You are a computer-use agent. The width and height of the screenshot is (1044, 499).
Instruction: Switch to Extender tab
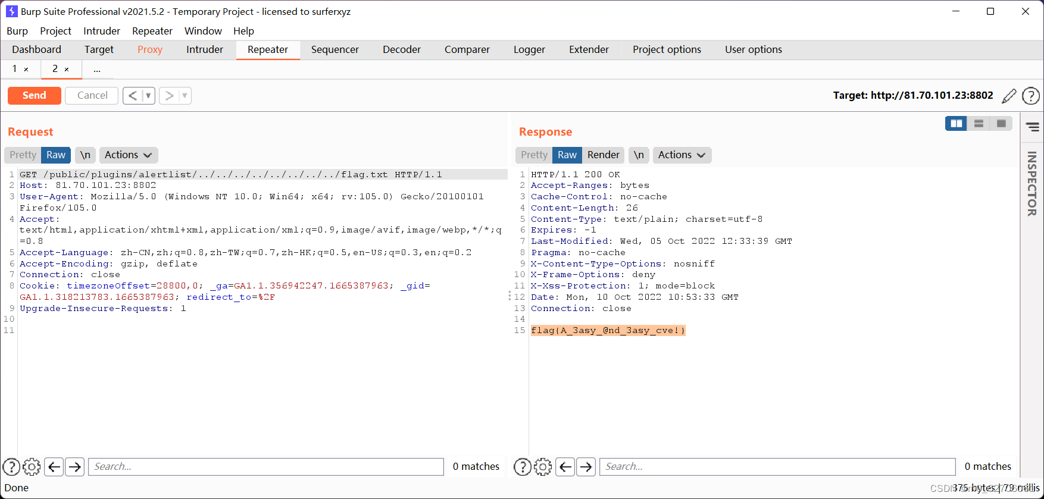589,49
